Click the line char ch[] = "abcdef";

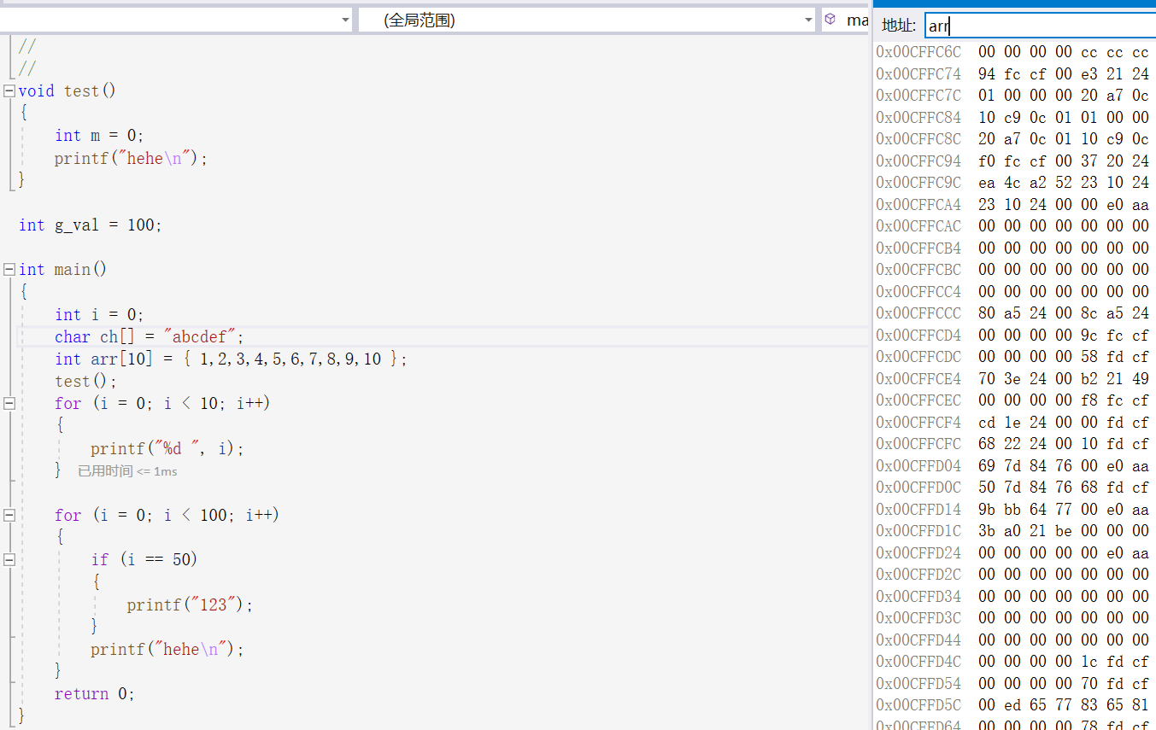coord(150,336)
